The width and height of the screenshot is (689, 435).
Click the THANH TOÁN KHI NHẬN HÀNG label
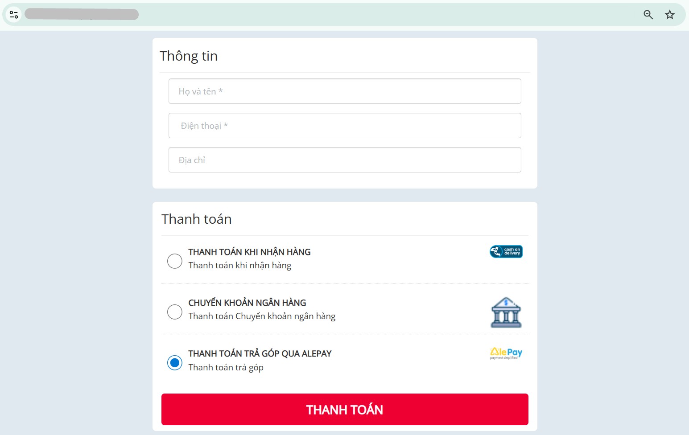[249, 252]
